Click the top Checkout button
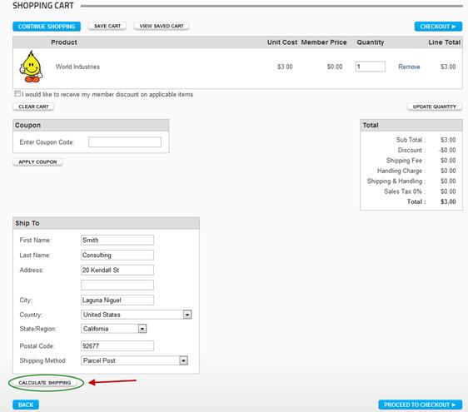This screenshot has width=468, height=412. click(438, 27)
